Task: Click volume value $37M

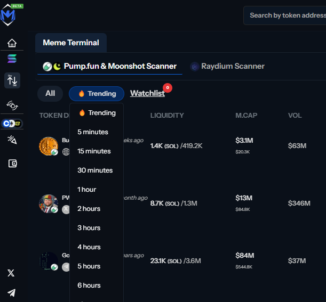Action: [297, 260]
